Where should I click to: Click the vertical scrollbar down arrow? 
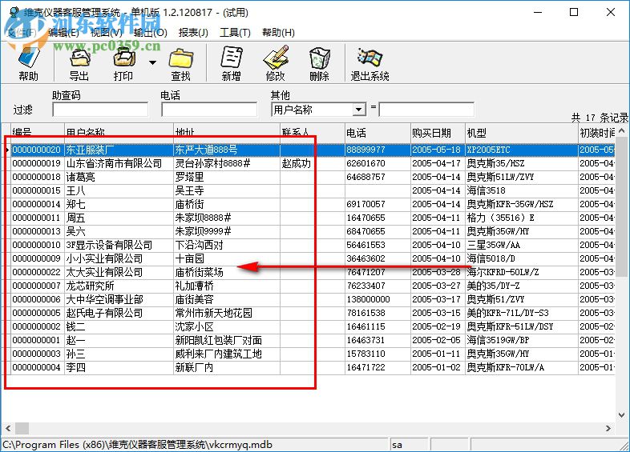click(621, 414)
